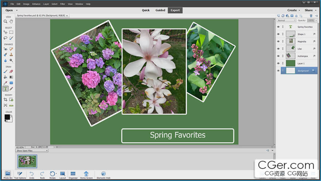Hide Layer 1 with its eye icon

coord(278,63)
